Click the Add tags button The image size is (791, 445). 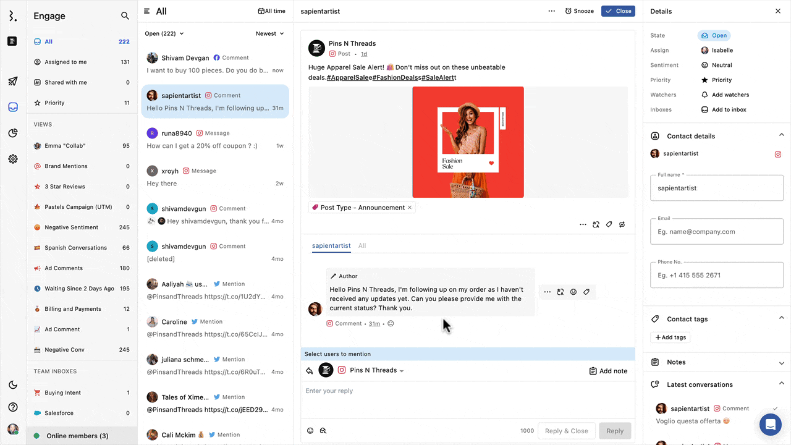coord(670,337)
